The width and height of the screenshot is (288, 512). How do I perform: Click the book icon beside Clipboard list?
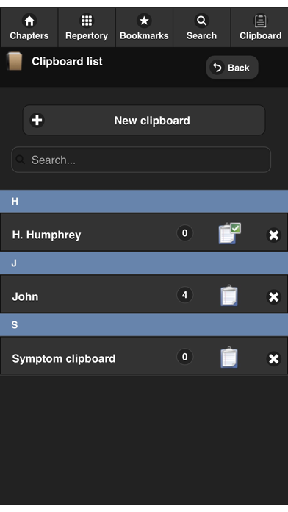tap(15, 61)
